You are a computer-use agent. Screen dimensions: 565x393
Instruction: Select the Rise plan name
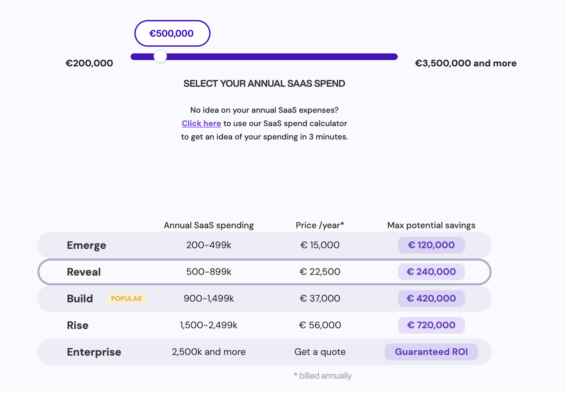[x=77, y=325]
